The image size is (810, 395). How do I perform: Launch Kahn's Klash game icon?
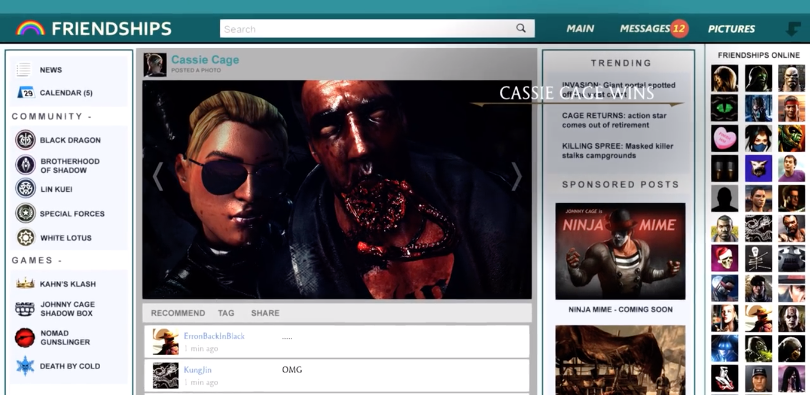[x=25, y=283]
